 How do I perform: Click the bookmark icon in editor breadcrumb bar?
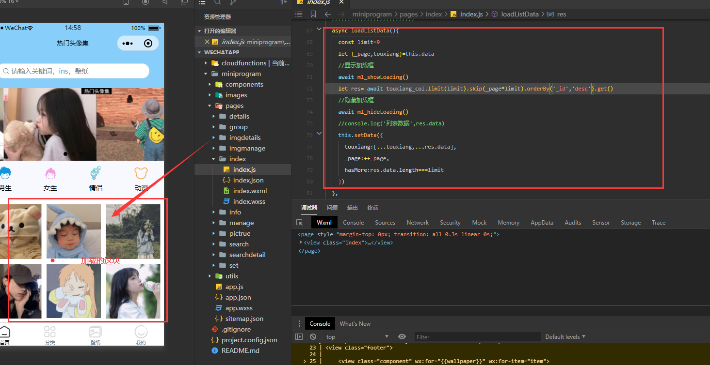point(313,14)
